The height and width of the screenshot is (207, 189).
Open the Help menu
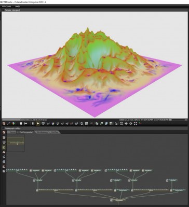click(x=18, y=6)
